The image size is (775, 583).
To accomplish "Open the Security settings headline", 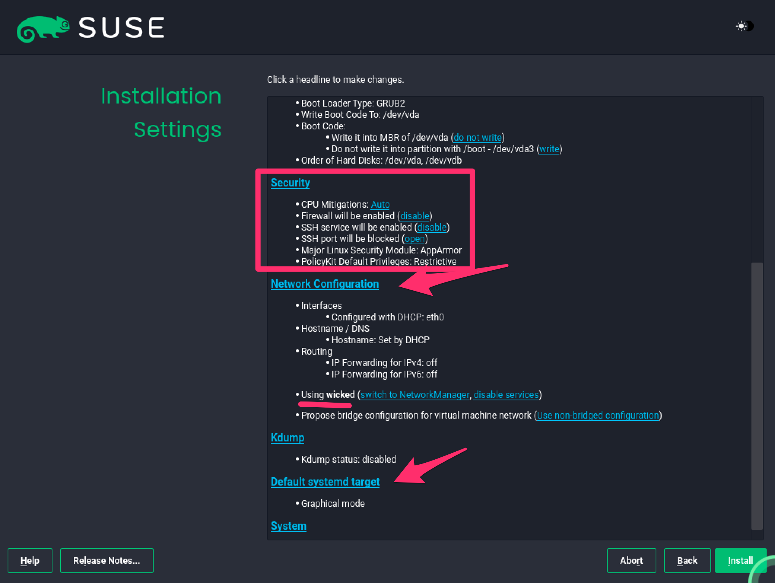I will 290,183.
